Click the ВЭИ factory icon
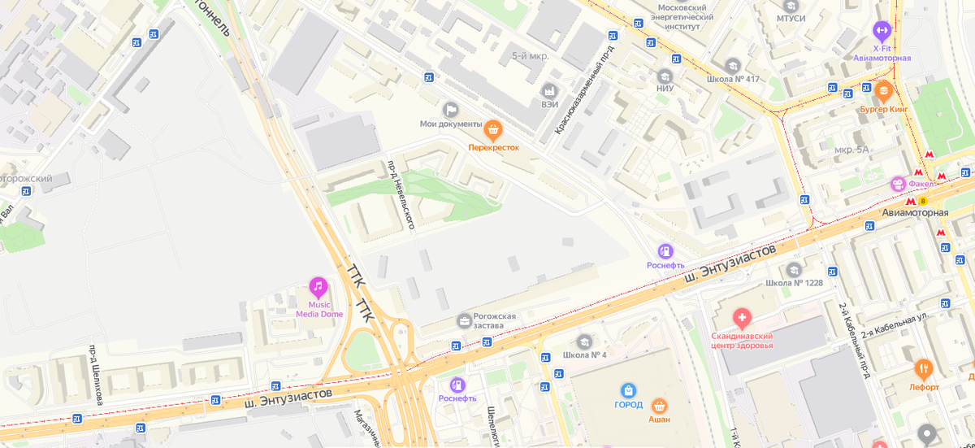The image size is (975, 448). tap(550, 90)
